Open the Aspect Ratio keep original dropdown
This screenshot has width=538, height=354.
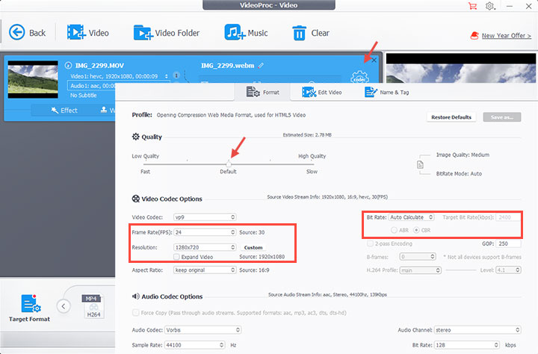pyautogui.click(x=205, y=270)
